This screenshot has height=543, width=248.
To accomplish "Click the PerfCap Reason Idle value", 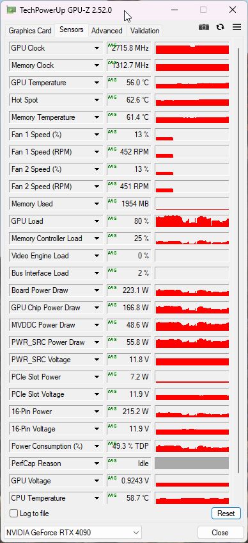I will (x=129, y=464).
